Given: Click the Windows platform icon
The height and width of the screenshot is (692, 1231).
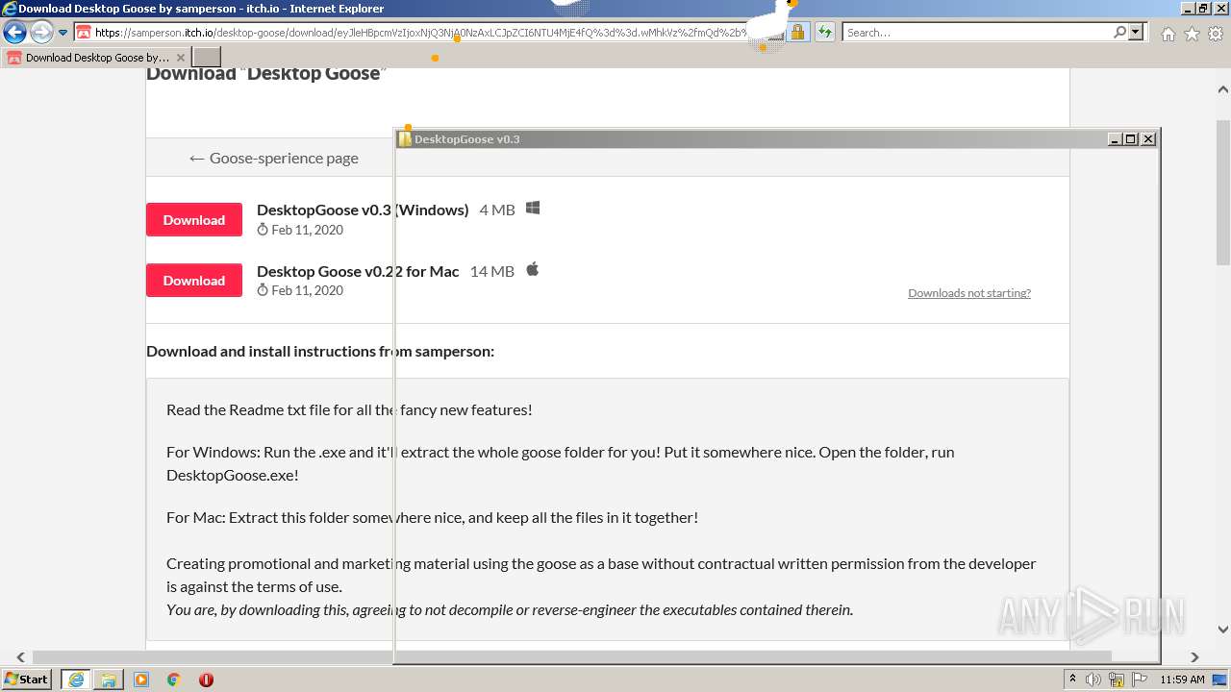Looking at the screenshot, I should (533, 209).
